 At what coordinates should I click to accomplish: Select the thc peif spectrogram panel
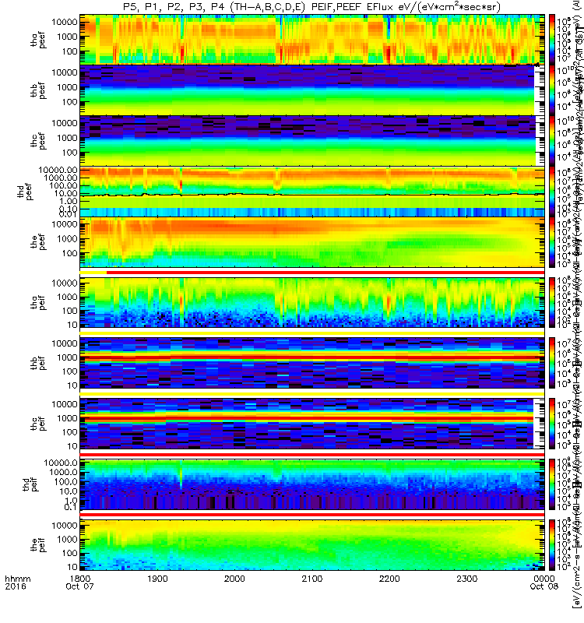pos(312,424)
